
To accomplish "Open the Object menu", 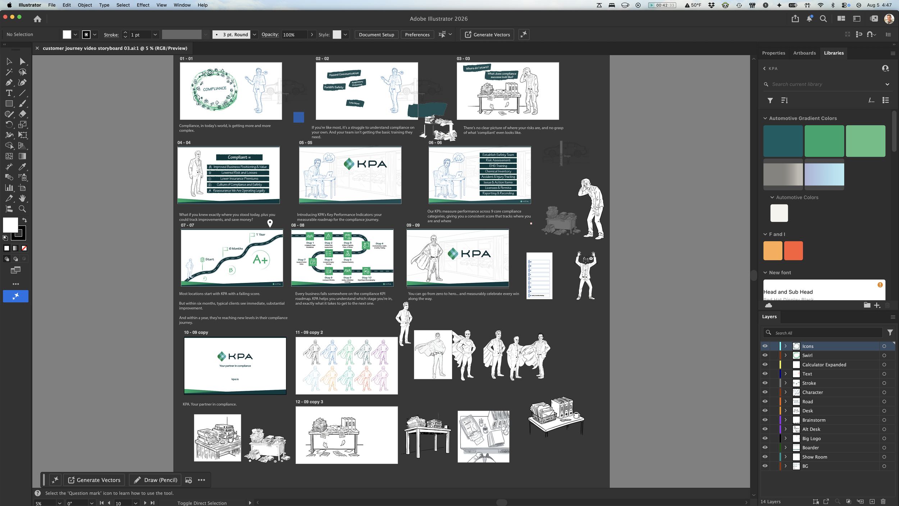I will (x=85, y=5).
